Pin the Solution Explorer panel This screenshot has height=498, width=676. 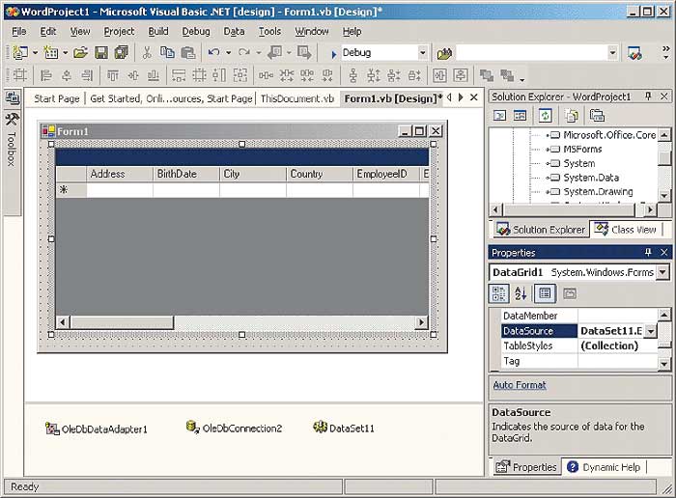(648, 97)
